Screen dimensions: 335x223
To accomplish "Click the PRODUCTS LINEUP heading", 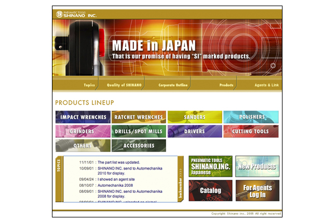I will click(85, 103).
